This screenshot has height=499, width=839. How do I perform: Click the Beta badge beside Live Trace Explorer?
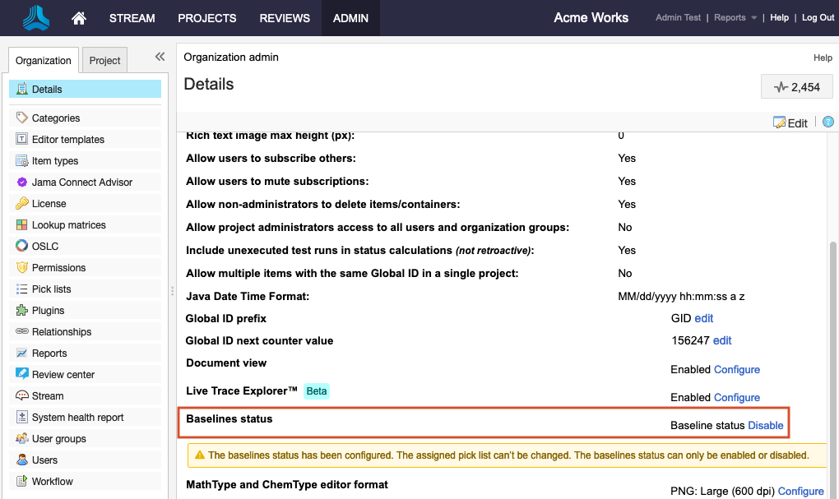[316, 391]
